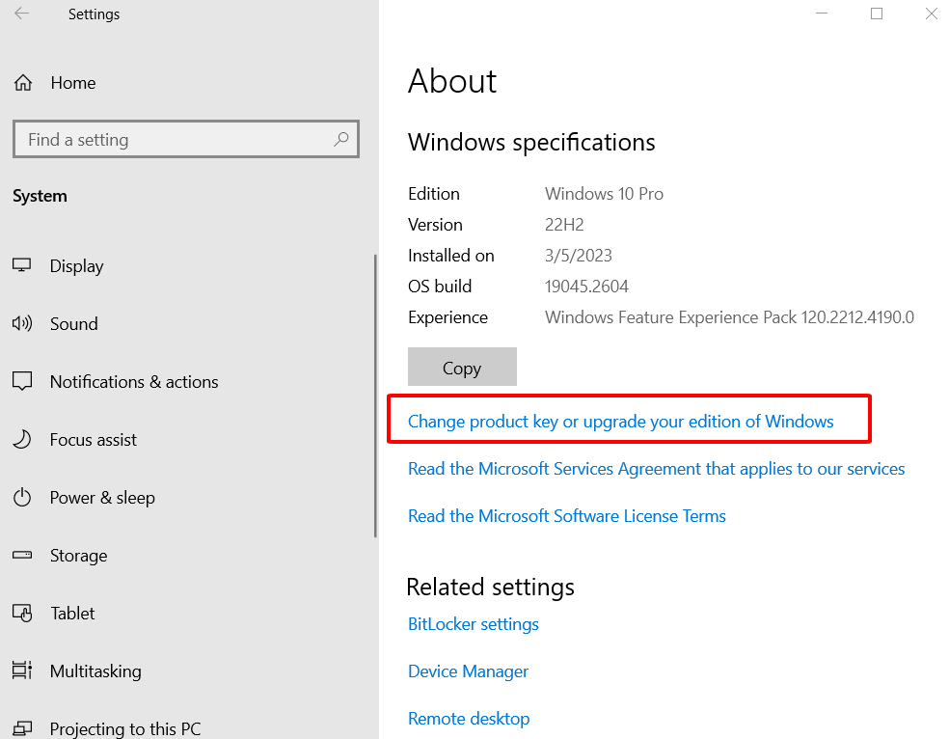This screenshot has height=739, width=949.
Task: Click the search magnifier icon
Action: (x=340, y=140)
